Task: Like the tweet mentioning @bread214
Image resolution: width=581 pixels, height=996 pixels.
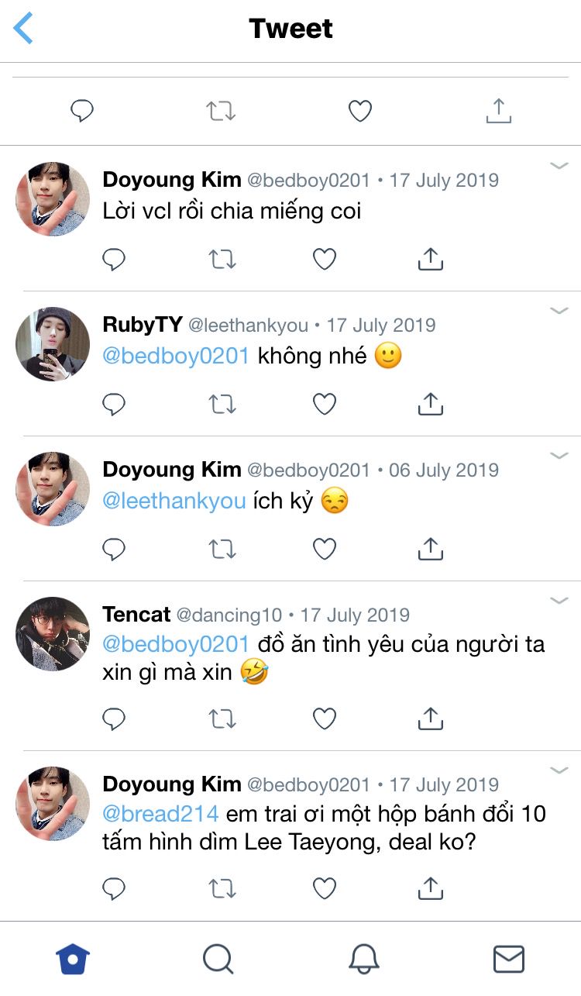Action: click(x=325, y=889)
